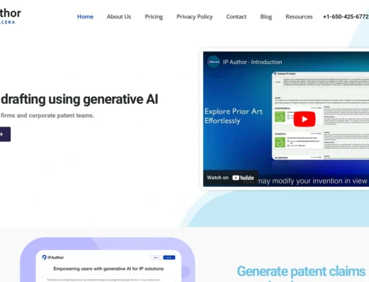Click the blue Log in button in IP Author preview
This screenshot has height=282, width=369.
[x=169, y=257]
